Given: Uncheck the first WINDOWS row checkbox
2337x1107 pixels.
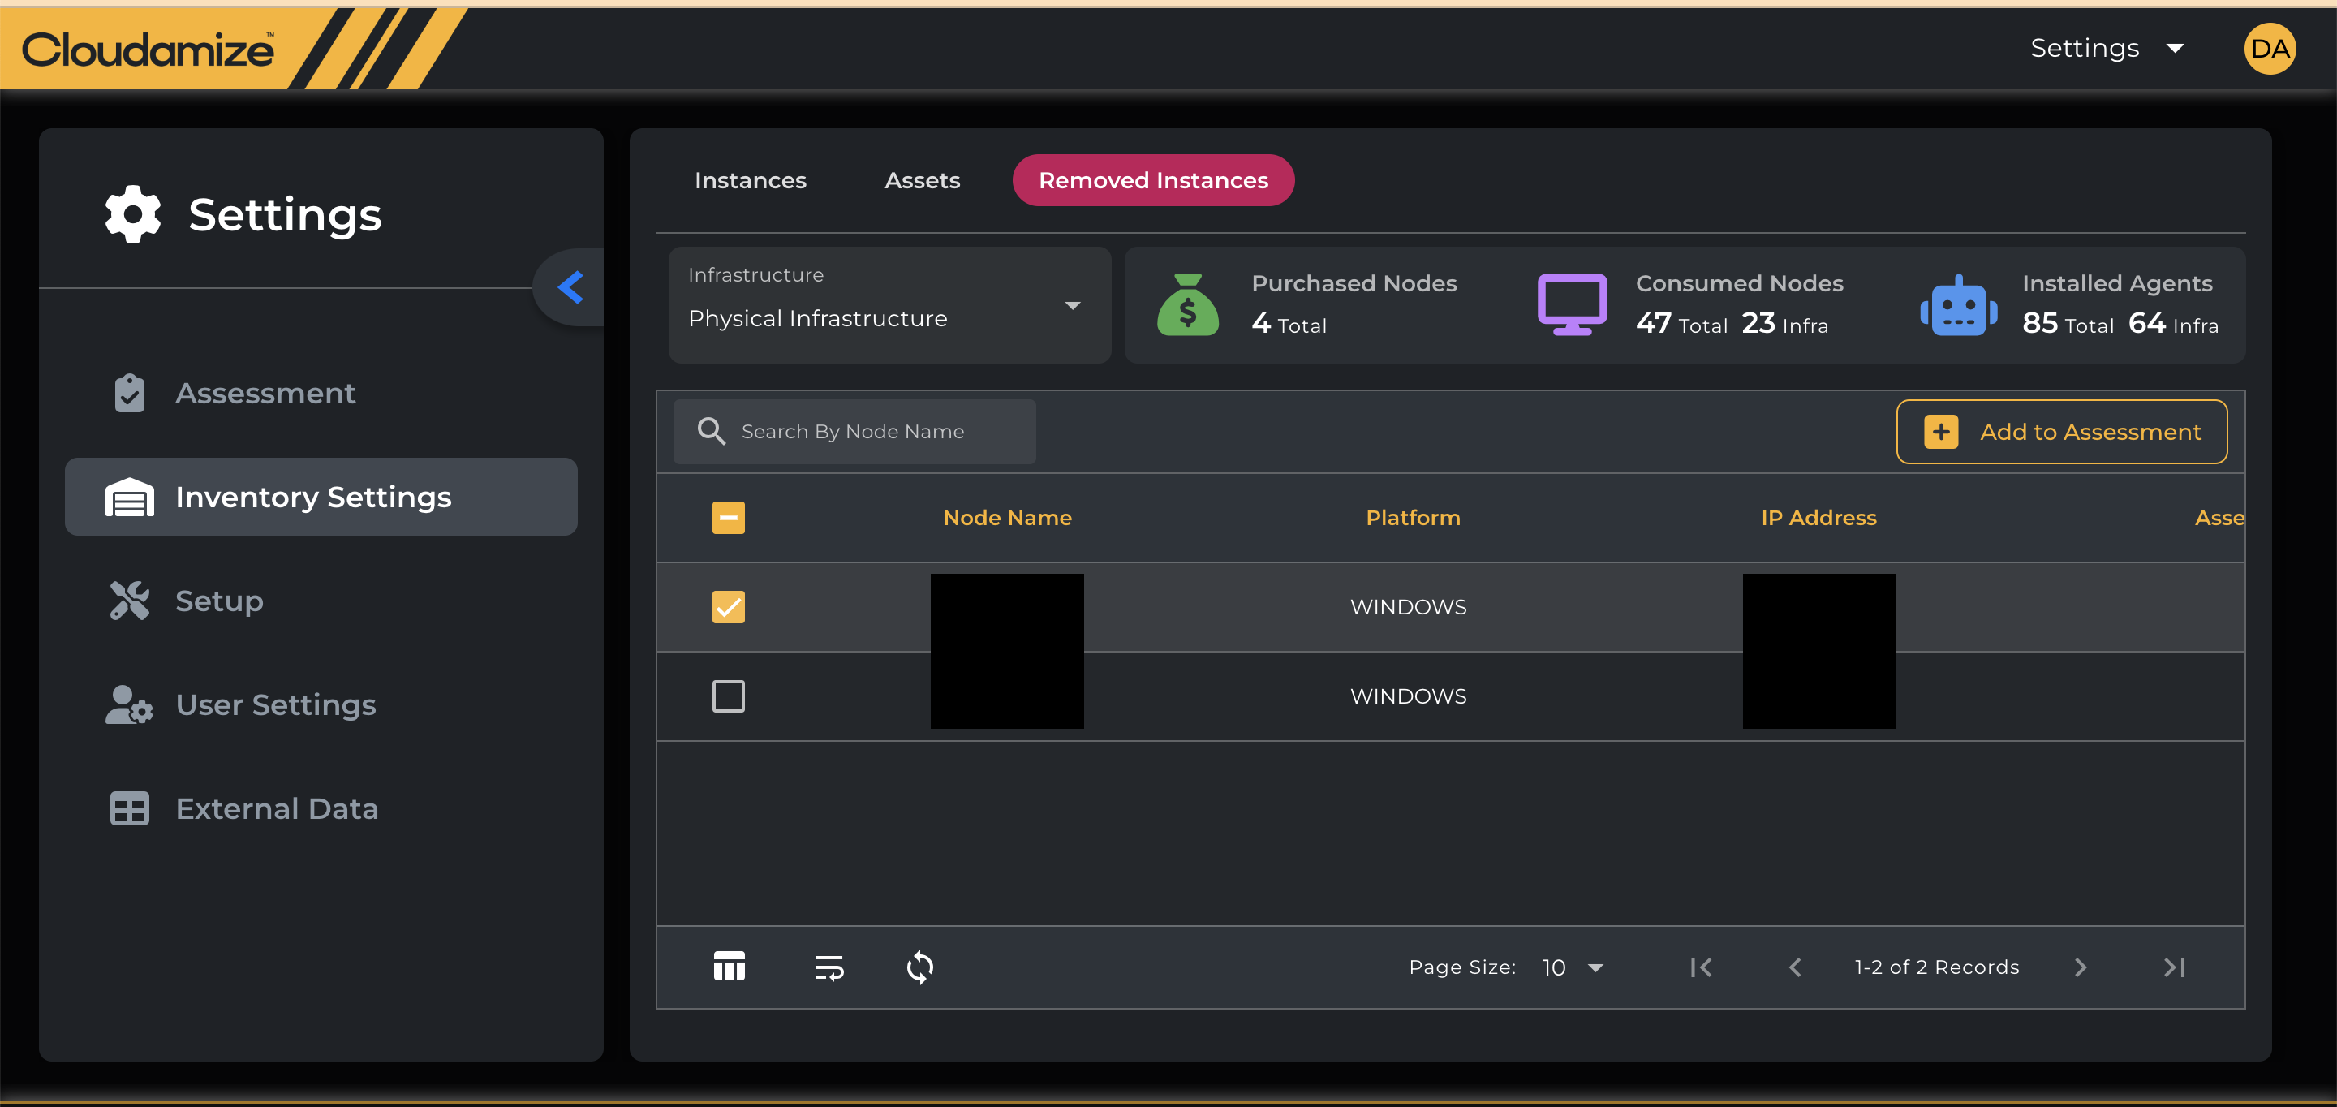Looking at the screenshot, I should click(728, 607).
